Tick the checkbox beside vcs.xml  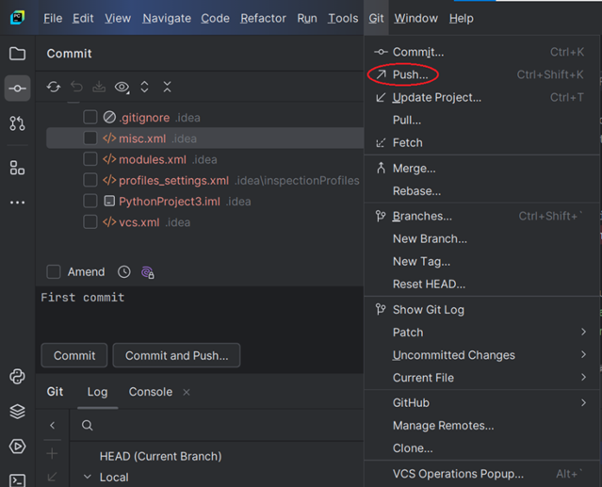[x=90, y=222]
